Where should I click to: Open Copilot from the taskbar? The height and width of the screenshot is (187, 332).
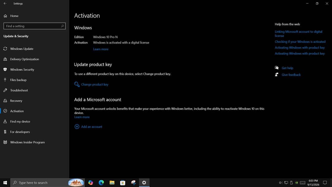(91, 183)
